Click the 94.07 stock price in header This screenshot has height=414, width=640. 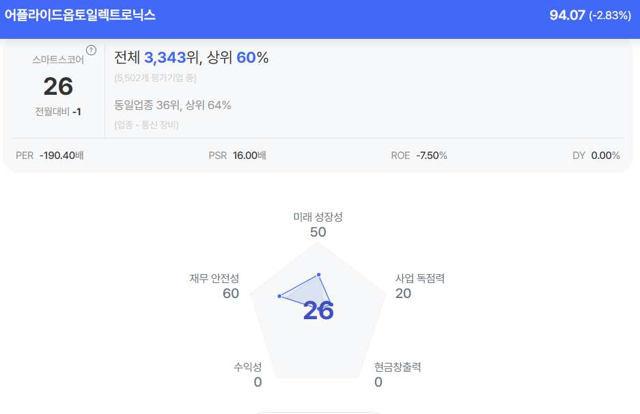click(567, 15)
